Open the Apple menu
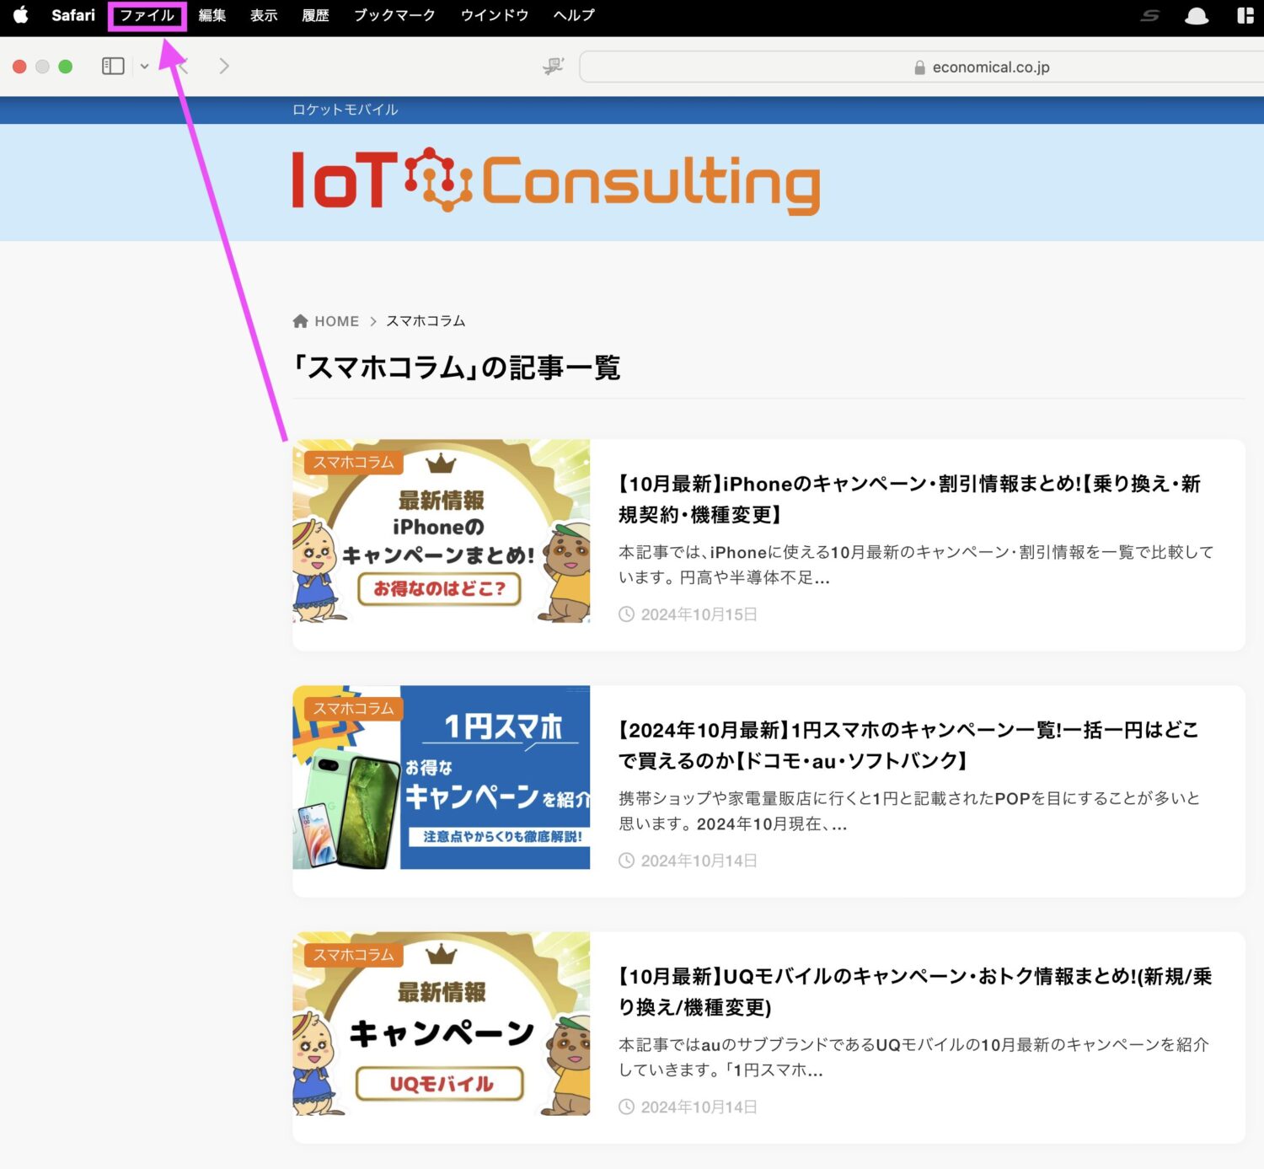 [21, 15]
